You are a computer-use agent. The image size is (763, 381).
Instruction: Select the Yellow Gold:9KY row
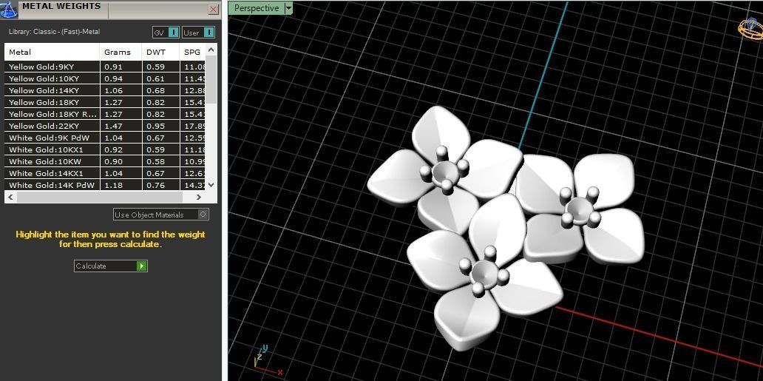coord(105,67)
